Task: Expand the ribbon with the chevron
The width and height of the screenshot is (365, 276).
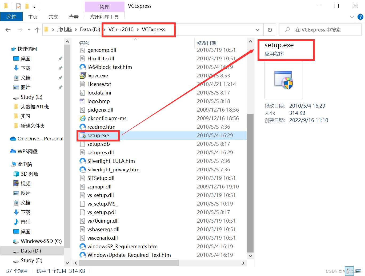Action: click(352, 17)
